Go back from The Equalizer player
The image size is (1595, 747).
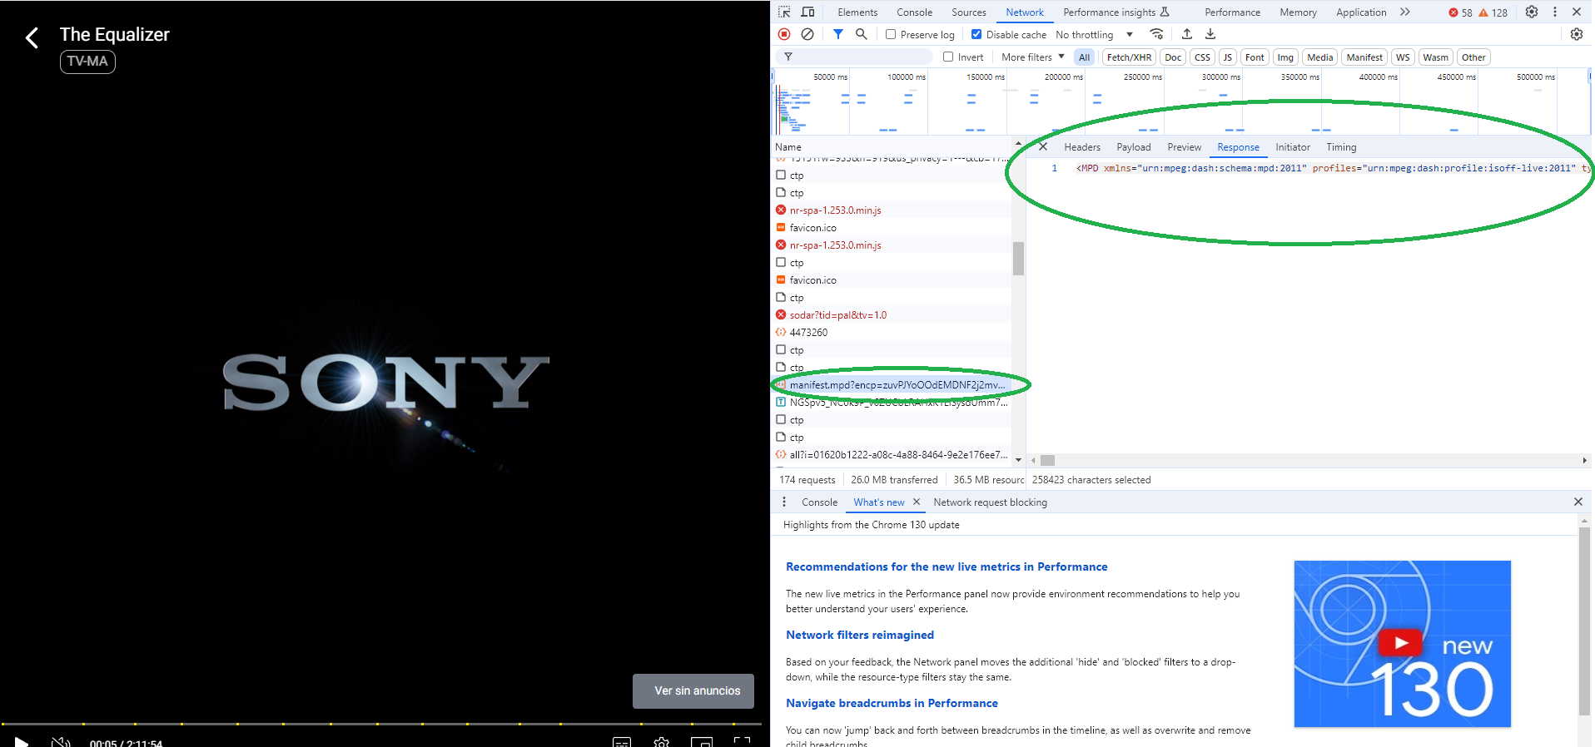(32, 37)
